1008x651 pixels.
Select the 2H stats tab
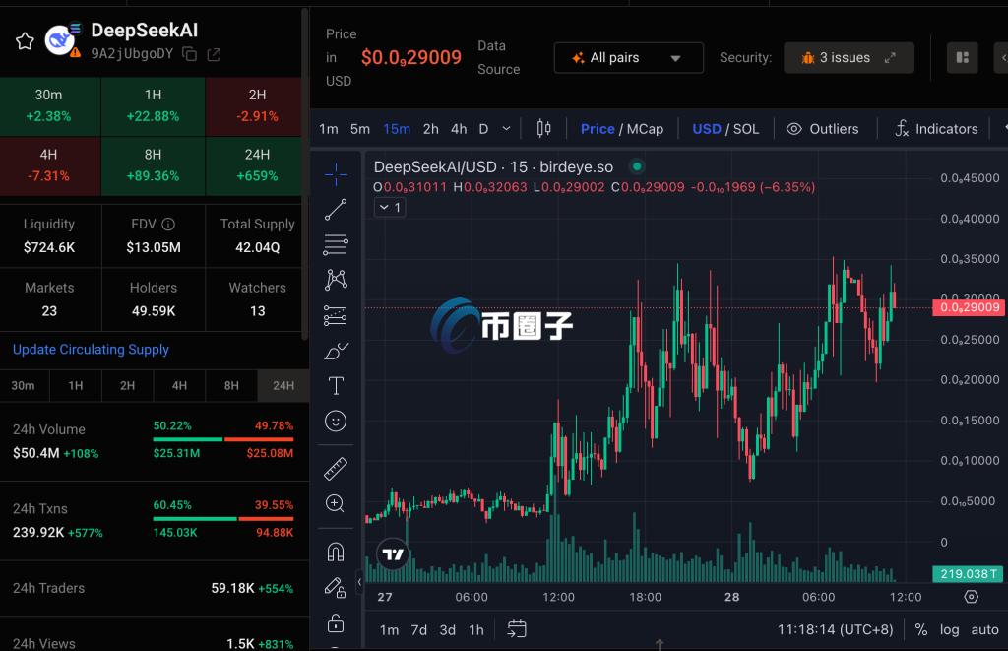coord(127,385)
